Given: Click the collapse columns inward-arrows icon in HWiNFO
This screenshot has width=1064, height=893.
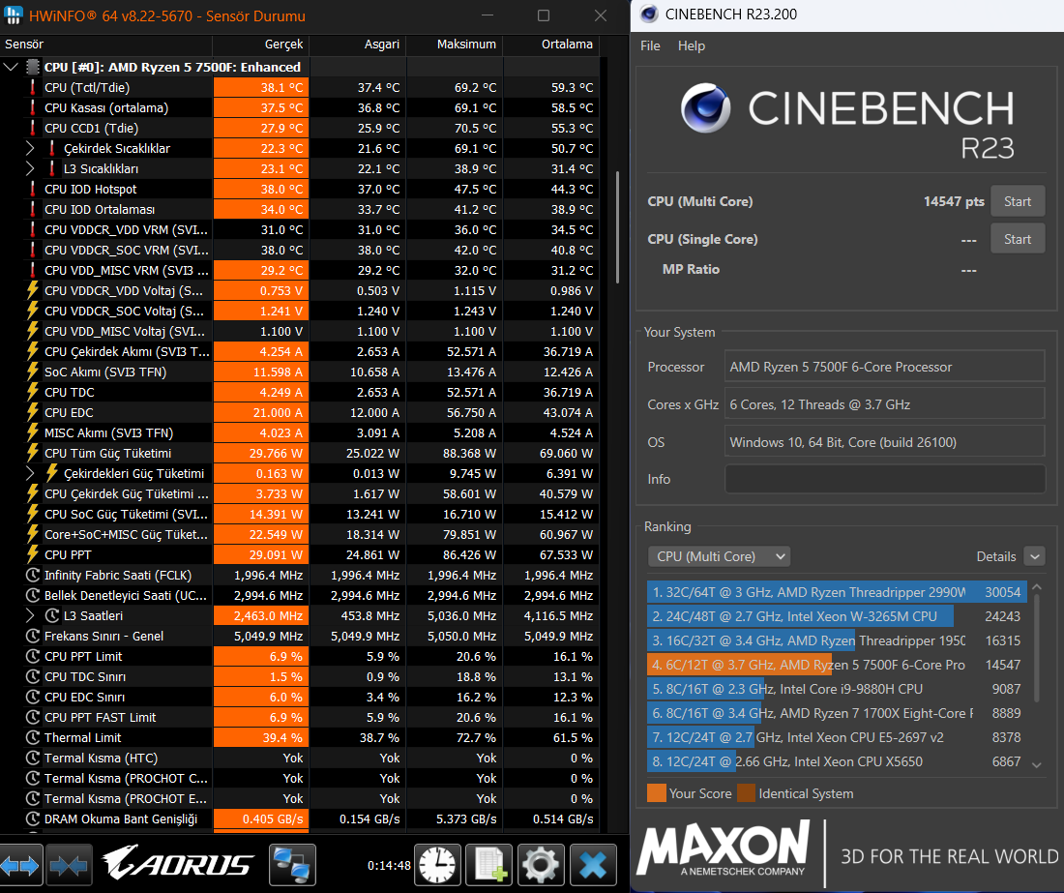Looking at the screenshot, I should click(69, 865).
